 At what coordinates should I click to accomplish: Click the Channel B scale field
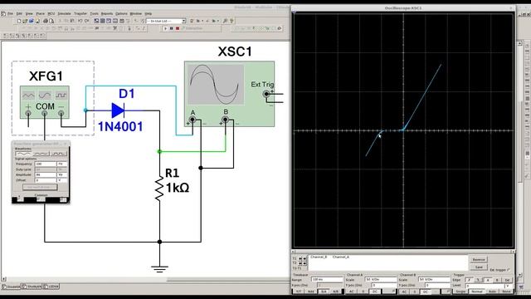click(435, 280)
